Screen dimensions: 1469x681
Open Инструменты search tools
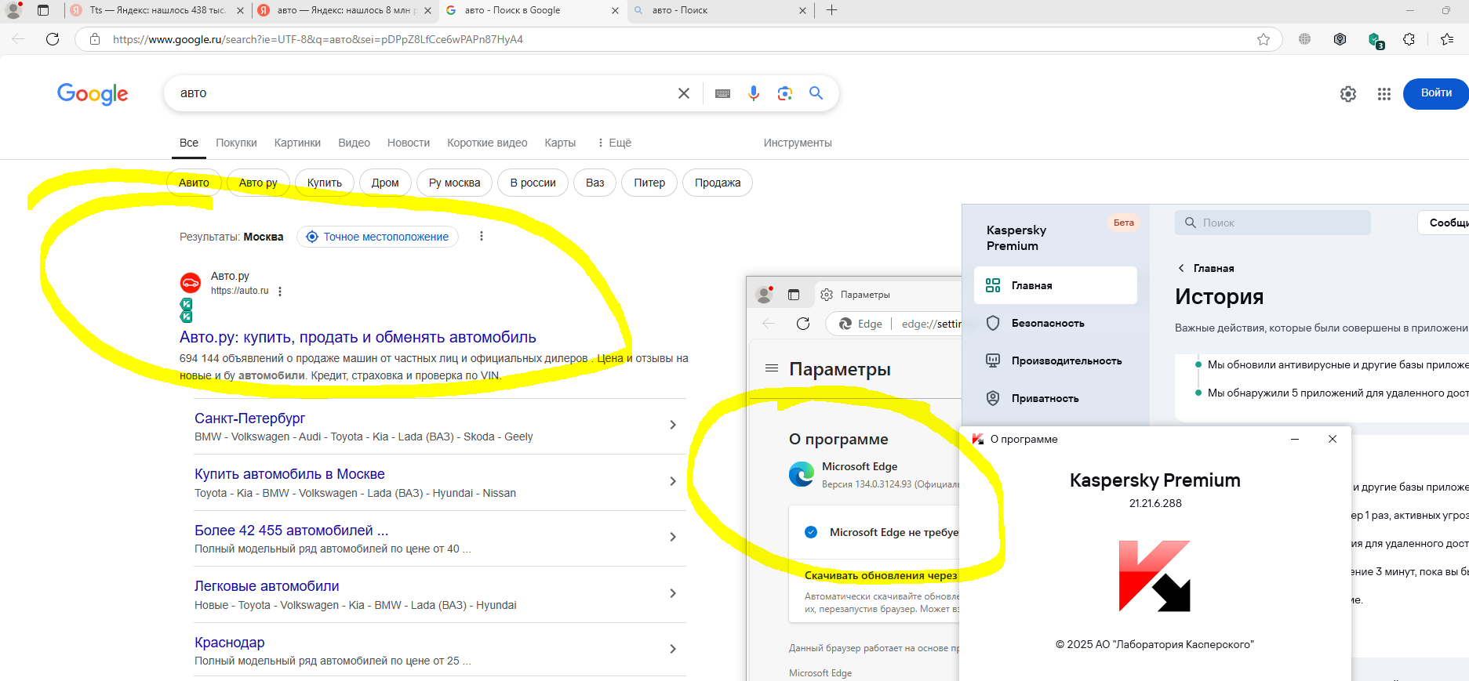tap(798, 143)
